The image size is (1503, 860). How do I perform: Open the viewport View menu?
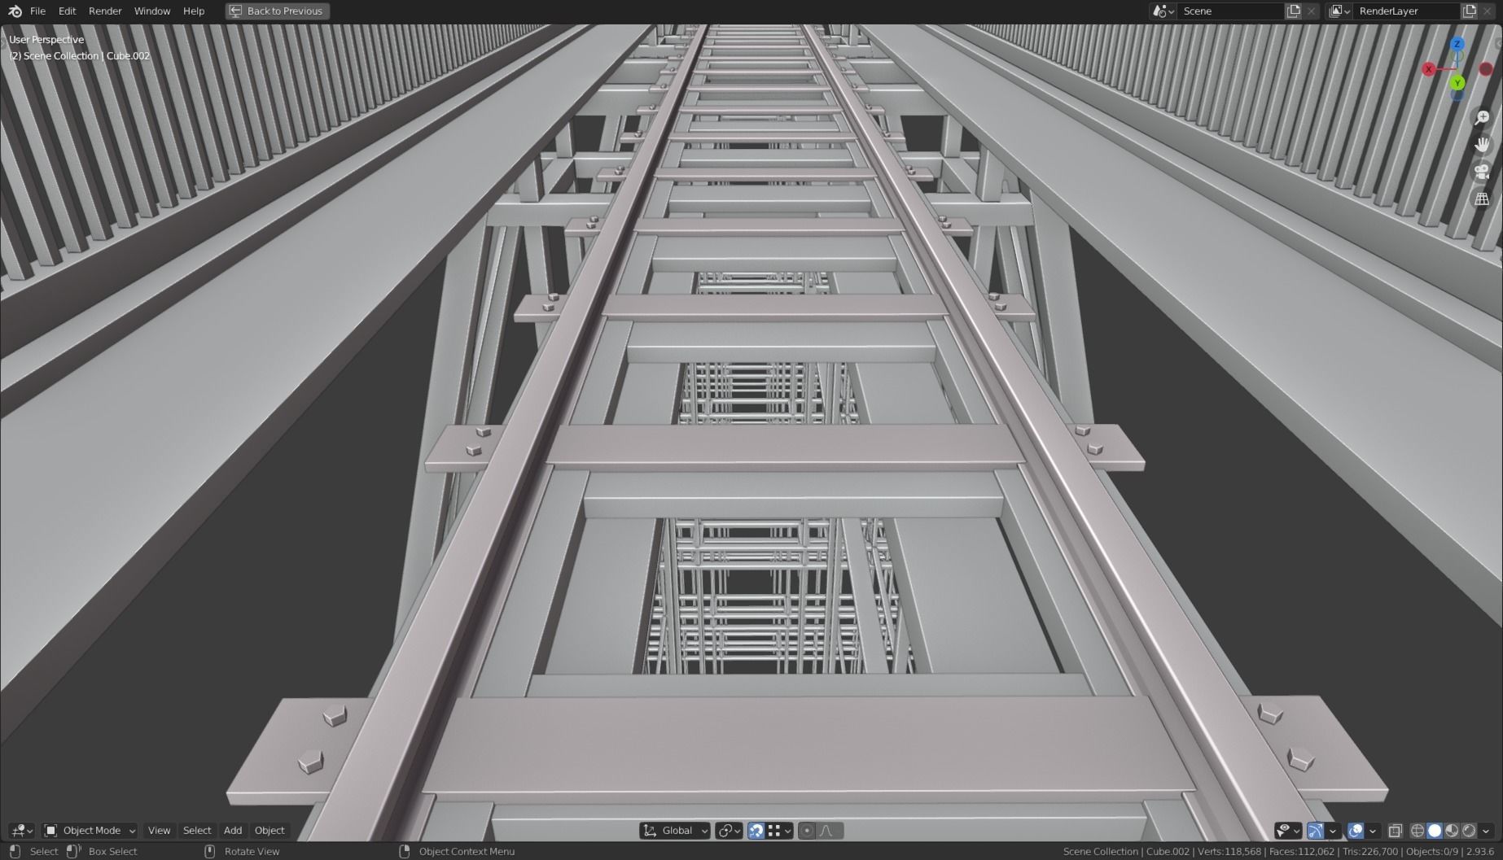pyautogui.click(x=159, y=831)
